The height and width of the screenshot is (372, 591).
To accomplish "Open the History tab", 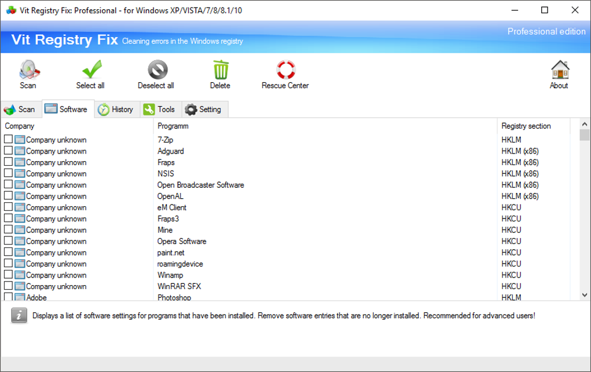I will pyautogui.click(x=117, y=110).
